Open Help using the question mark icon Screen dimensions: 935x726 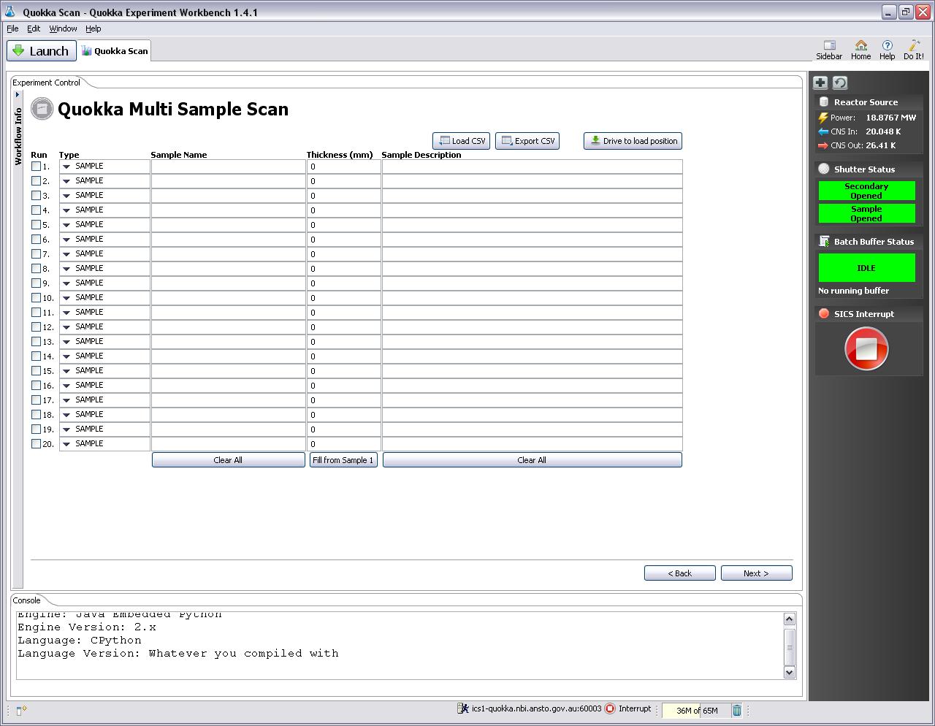pyautogui.click(x=887, y=46)
